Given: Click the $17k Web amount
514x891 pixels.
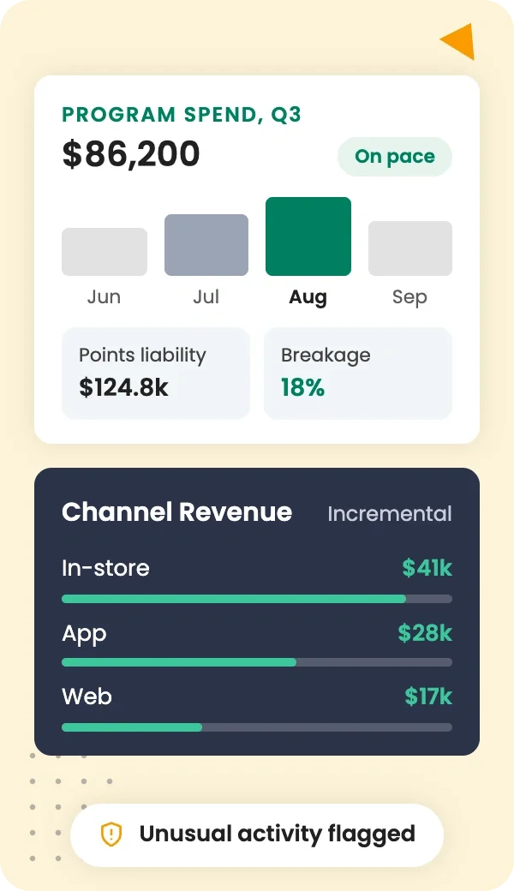Looking at the screenshot, I should (x=428, y=696).
